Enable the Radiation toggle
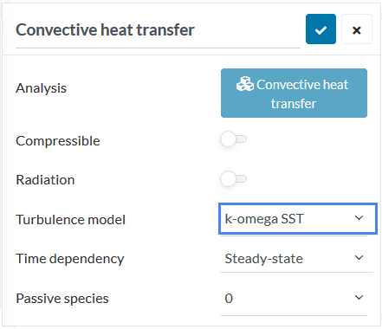The image size is (382, 329). click(x=234, y=178)
